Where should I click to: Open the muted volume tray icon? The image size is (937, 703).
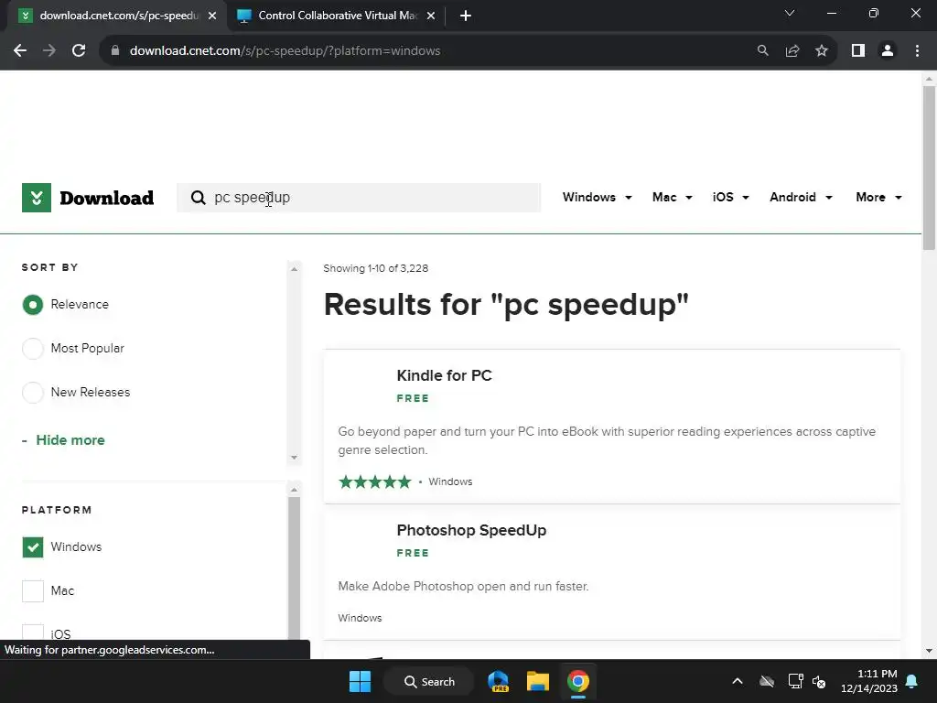[x=819, y=681]
